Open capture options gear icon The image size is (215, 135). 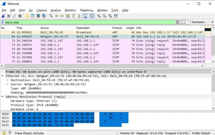tap(20, 16)
